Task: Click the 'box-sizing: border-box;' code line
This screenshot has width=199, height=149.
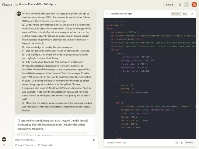Action: tap(135, 92)
